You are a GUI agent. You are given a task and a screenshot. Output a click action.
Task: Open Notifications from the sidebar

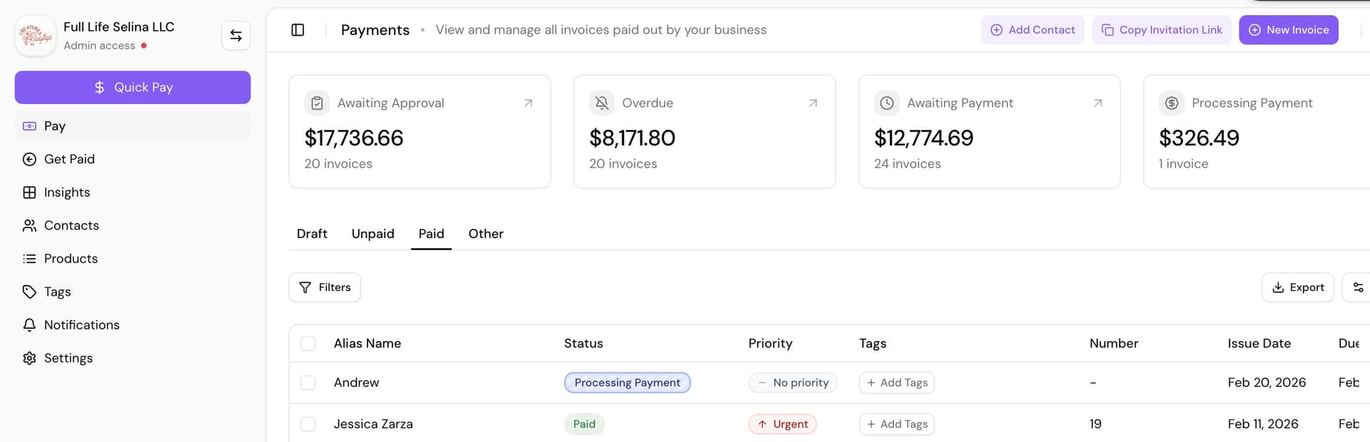click(x=133, y=325)
